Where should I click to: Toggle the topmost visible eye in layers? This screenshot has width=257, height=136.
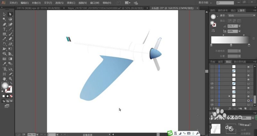[212, 83]
